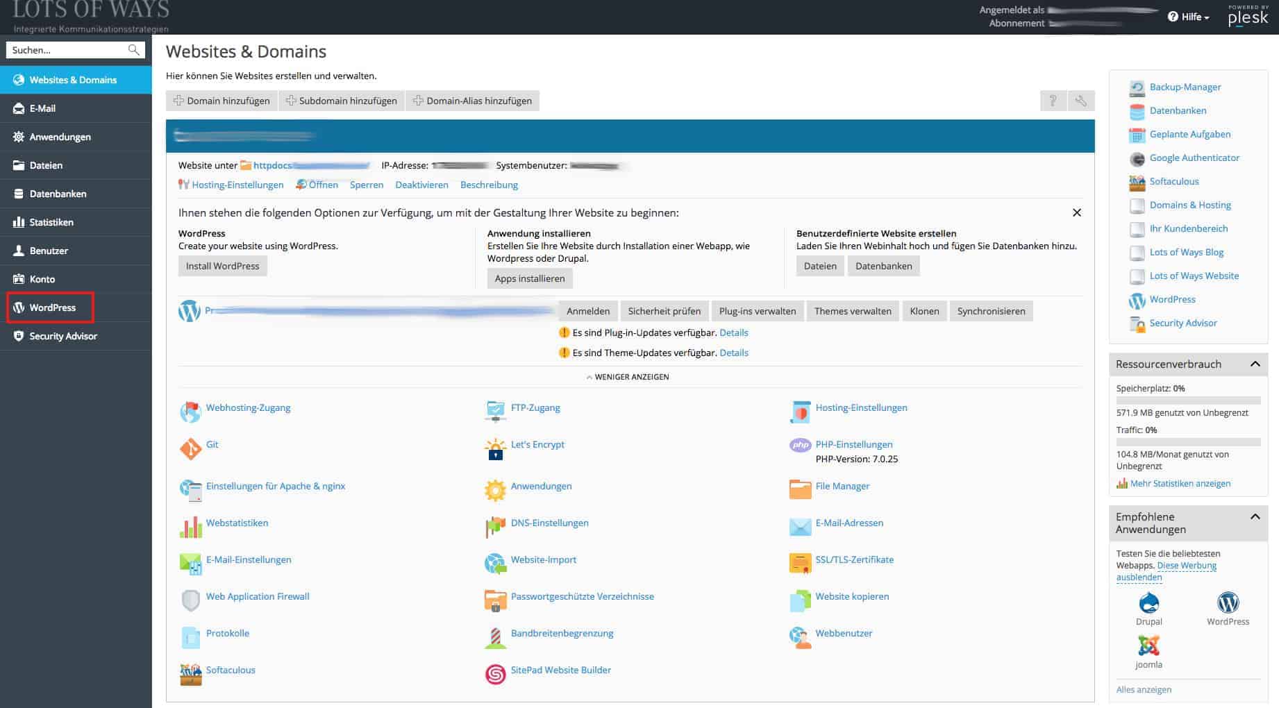The width and height of the screenshot is (1279, 708).
Task: Click Subdomain hinzufügen button
Action: tap(342, 101)
